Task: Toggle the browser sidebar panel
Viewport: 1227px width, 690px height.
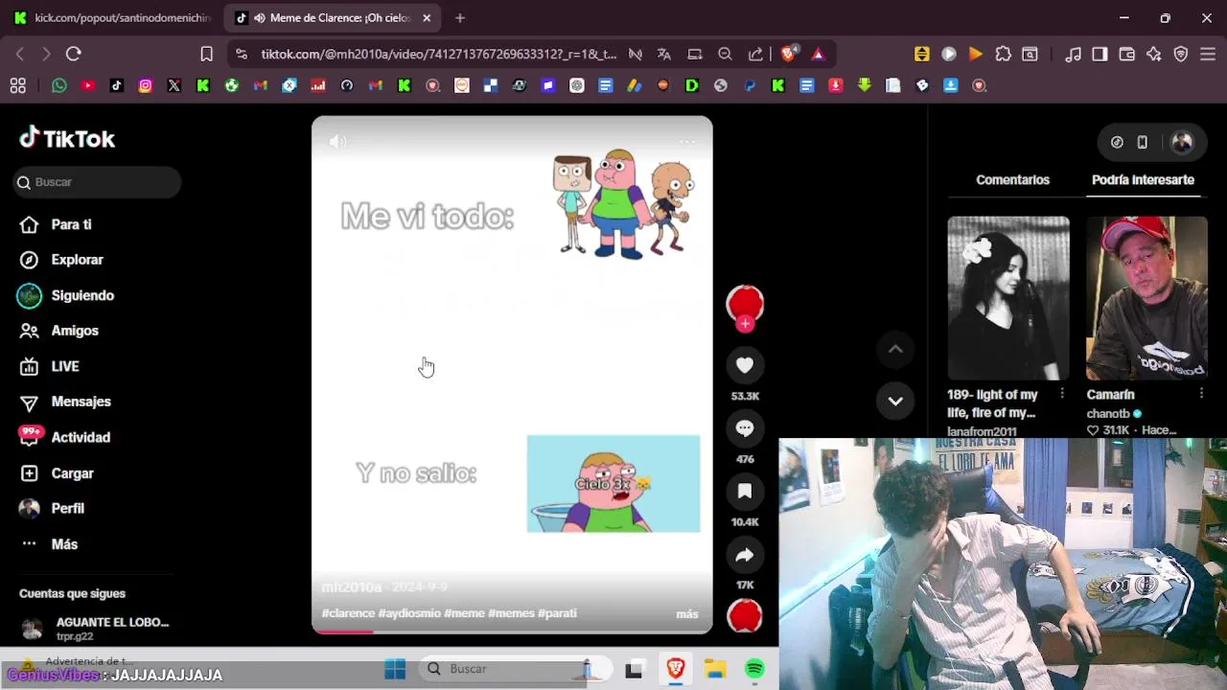Action: 1100,55
